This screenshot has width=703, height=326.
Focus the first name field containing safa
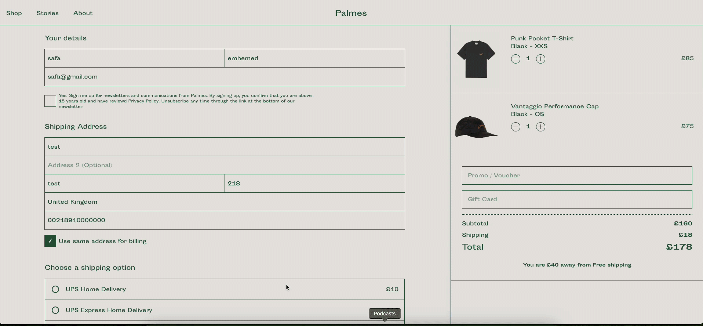pos(135,58)
